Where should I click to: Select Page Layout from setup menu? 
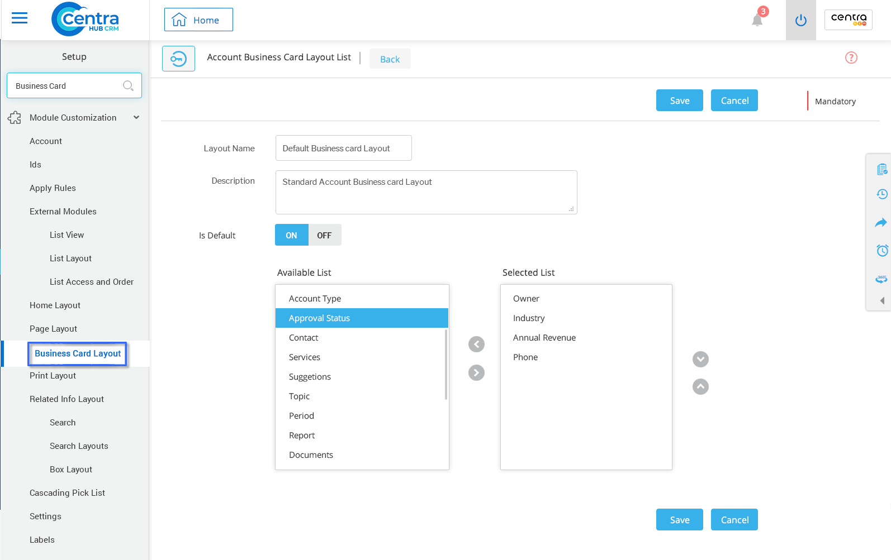point(53,329)
